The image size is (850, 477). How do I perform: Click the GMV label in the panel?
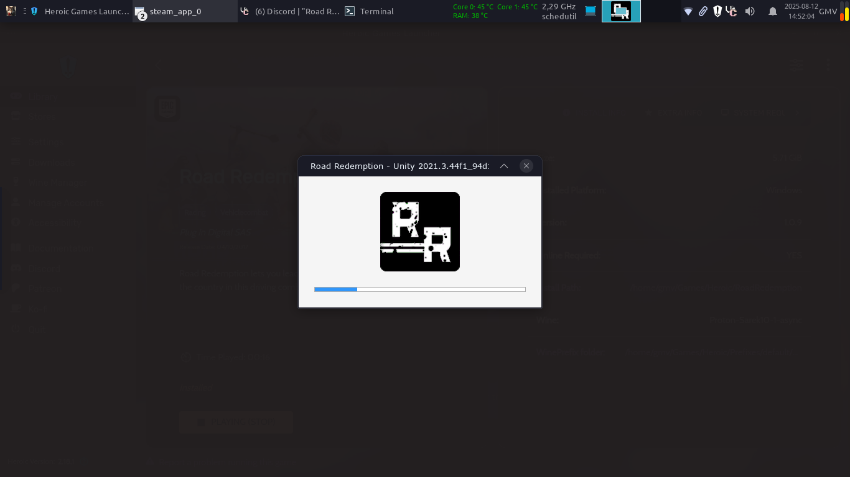click(x=828, y=11)
